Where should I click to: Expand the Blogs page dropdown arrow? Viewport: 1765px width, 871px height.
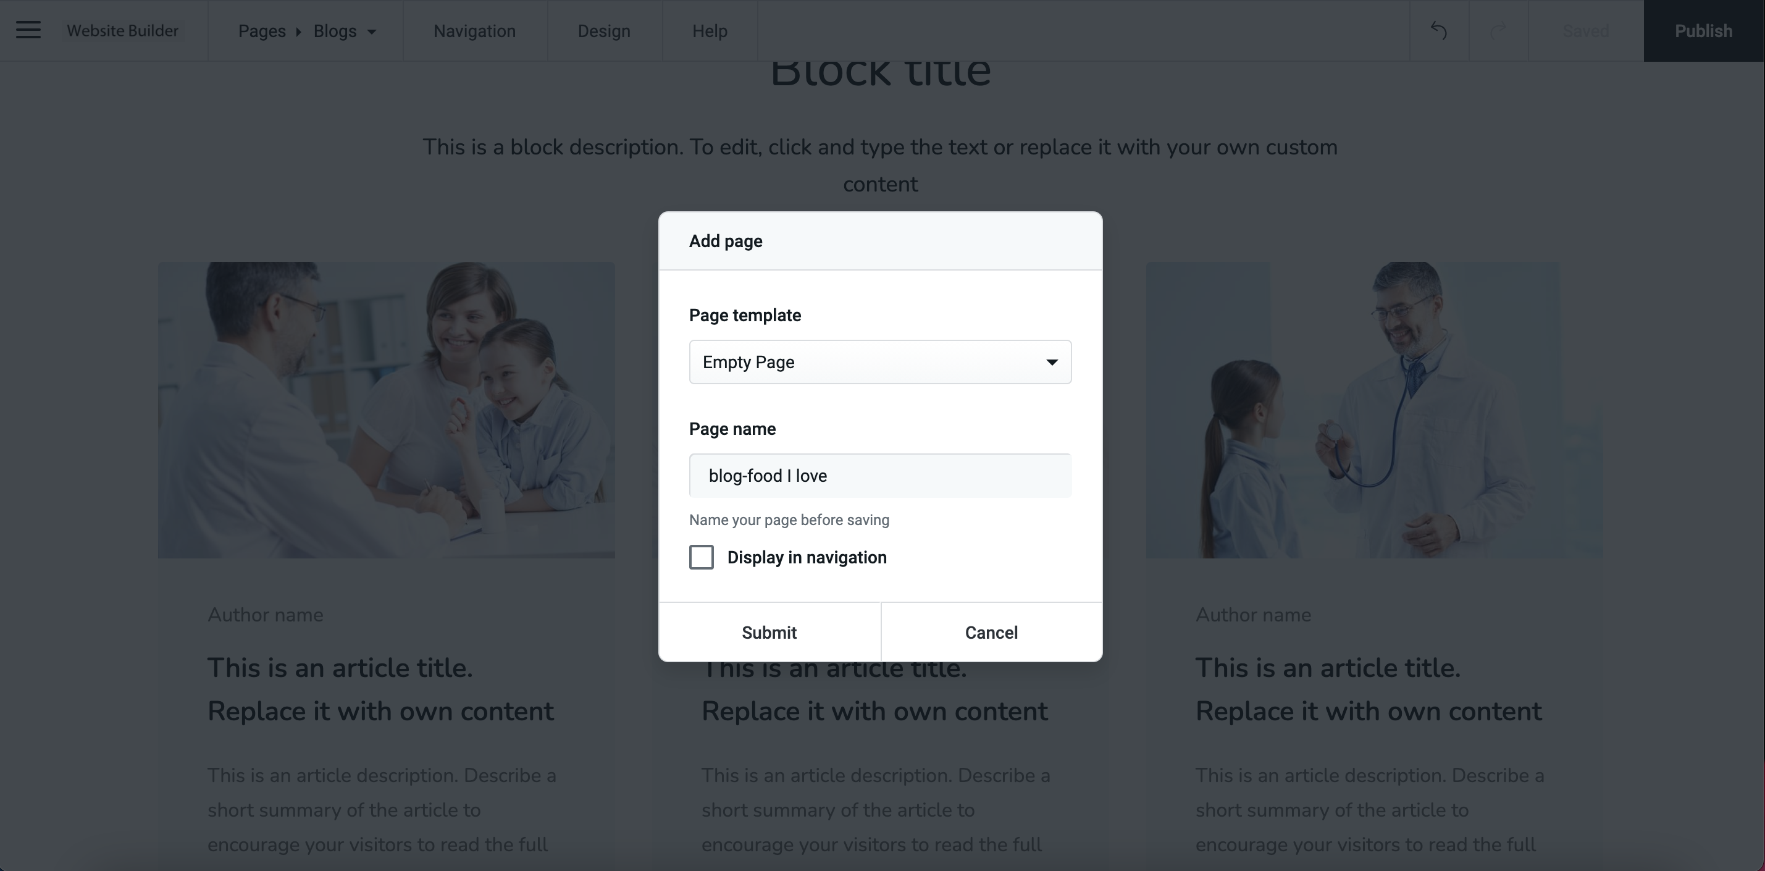372,32
